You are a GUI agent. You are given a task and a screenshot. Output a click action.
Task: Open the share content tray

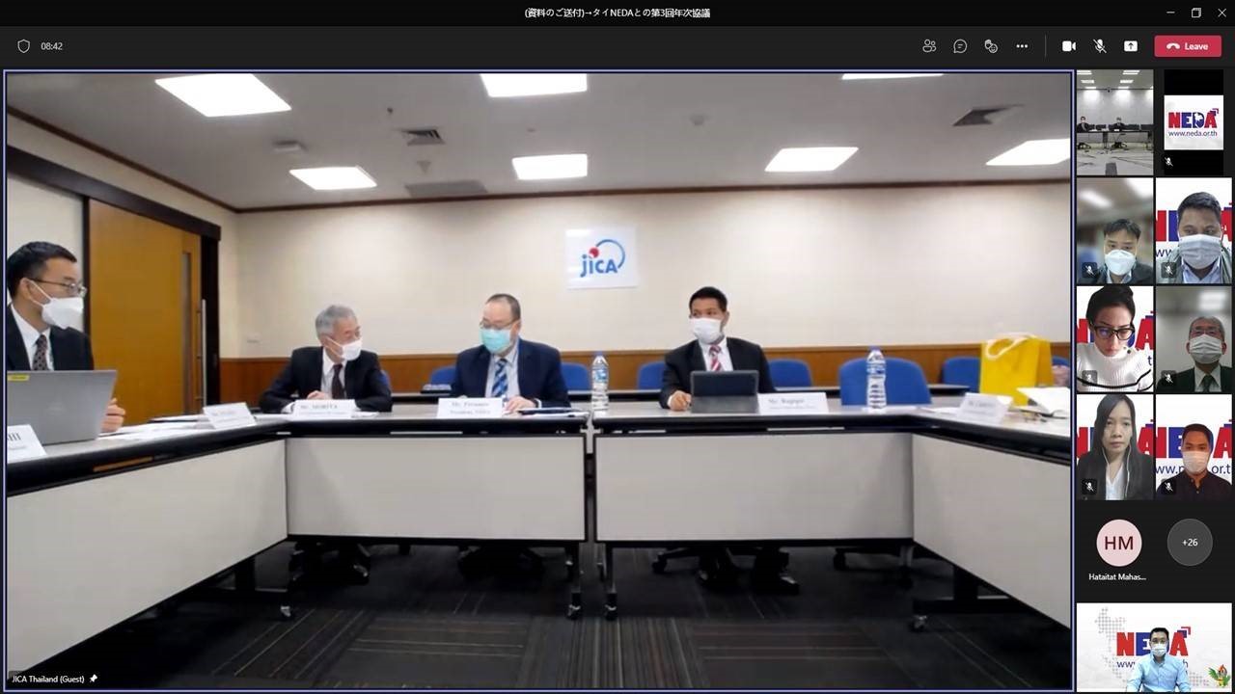pyautogui.click(x=1131, y=46)
